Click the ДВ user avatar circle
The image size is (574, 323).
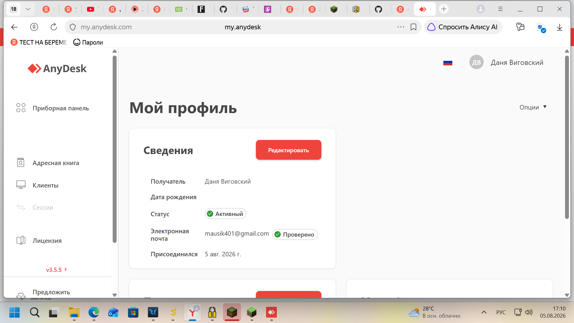coord(477,62)
